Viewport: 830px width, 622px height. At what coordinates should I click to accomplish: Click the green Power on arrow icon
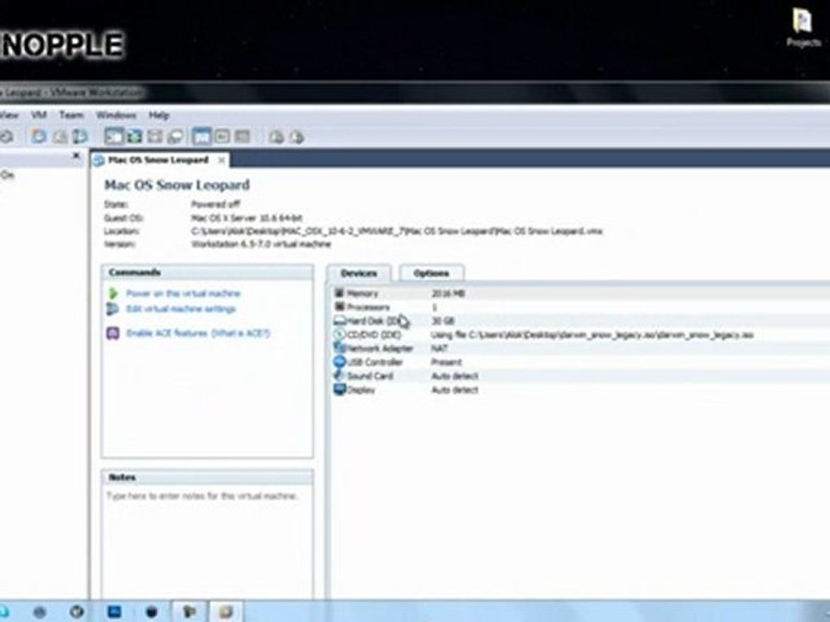tap(112, 293)
